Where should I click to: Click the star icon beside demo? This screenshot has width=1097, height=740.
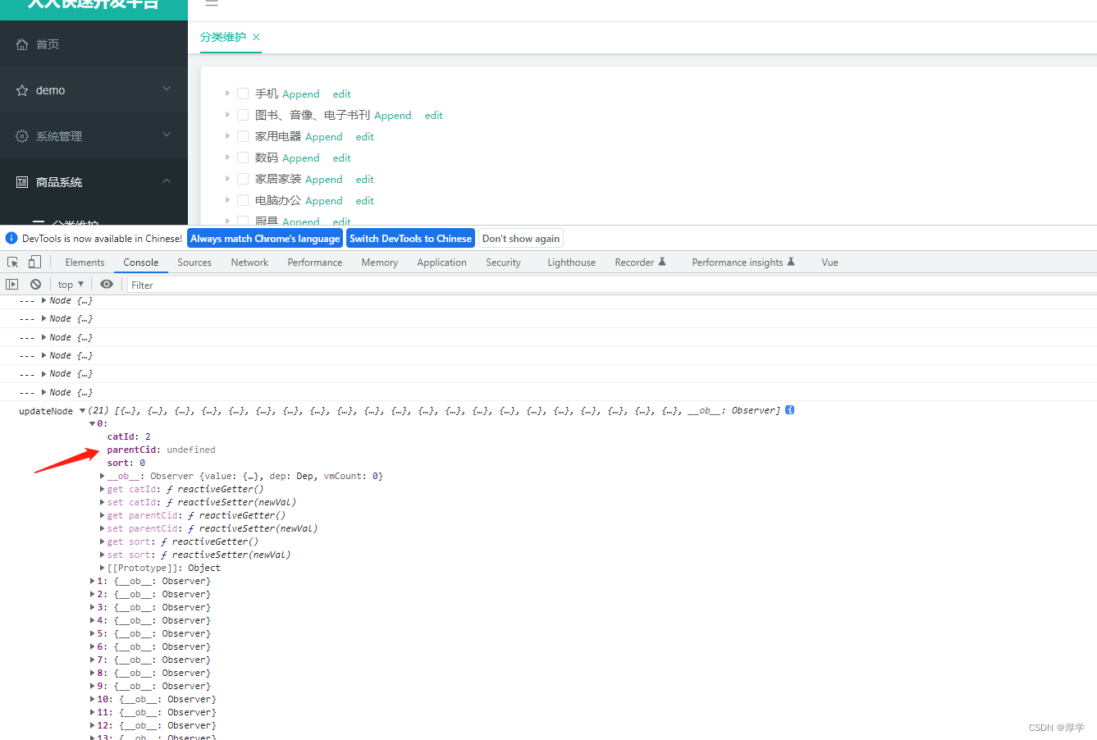(x=22, y=90)
